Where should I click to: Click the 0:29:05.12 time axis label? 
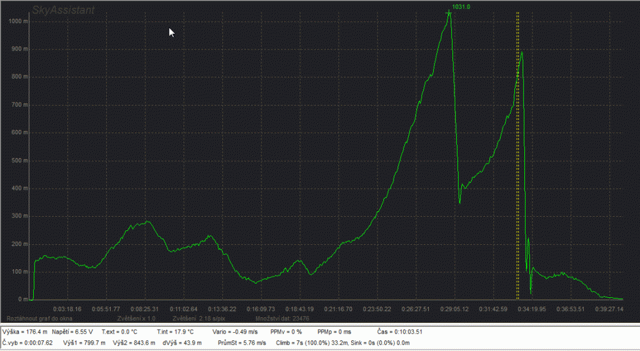[x=454, y=309]
